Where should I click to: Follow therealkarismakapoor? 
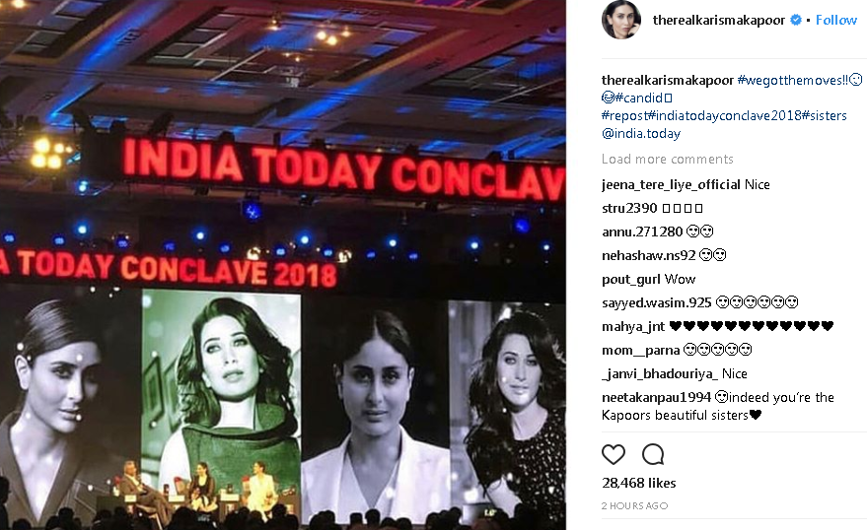click(836, 20)
